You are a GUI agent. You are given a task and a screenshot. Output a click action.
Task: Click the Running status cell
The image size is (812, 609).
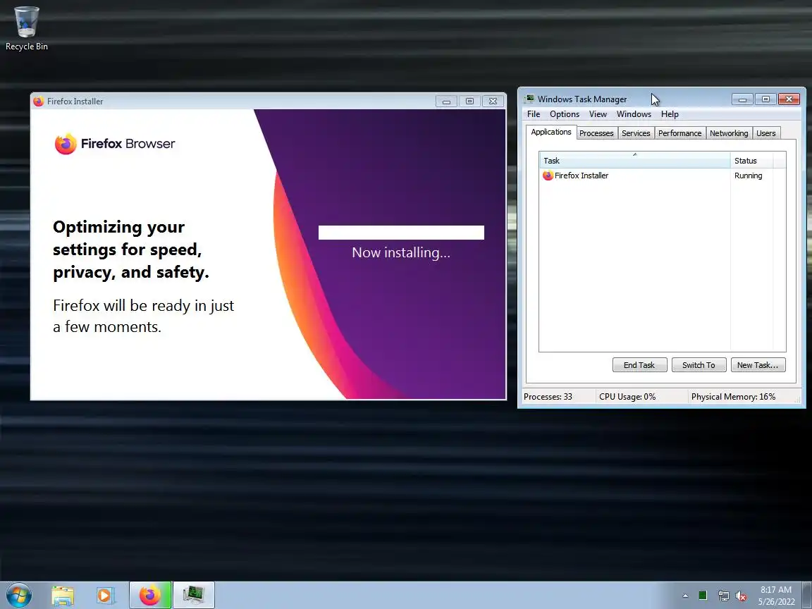(x=749, y=176)
